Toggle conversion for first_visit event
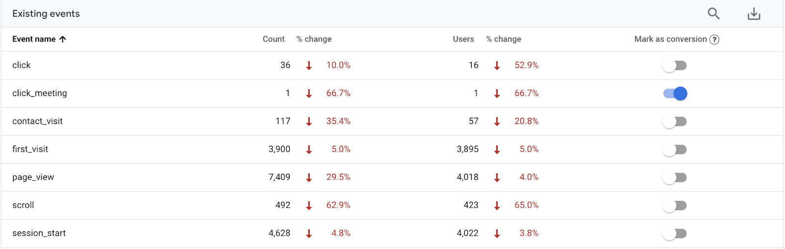This screenshot has height=249, width=785. click(675, 149)
